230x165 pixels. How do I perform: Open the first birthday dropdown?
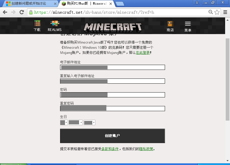tap(64, 123)
